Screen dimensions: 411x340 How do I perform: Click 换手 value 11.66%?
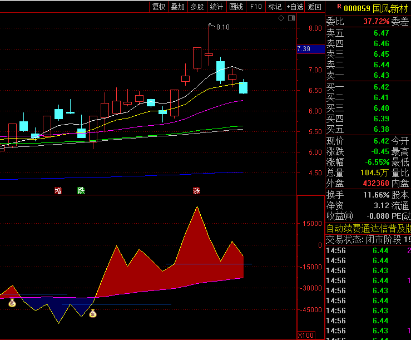click(x=377, y=195)
